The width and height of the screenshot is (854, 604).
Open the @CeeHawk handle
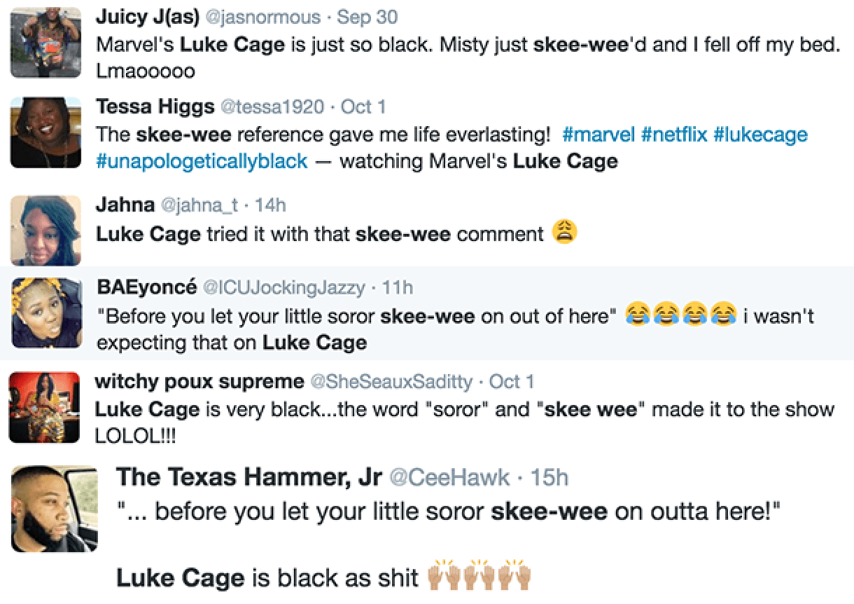(x=449, y=477)
